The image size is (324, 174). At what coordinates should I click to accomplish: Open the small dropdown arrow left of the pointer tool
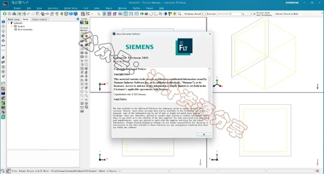pos(92,14)
